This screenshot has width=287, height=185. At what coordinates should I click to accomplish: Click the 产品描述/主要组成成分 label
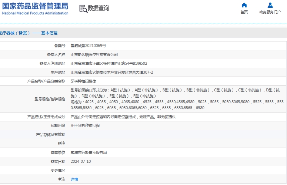point(46,117)
